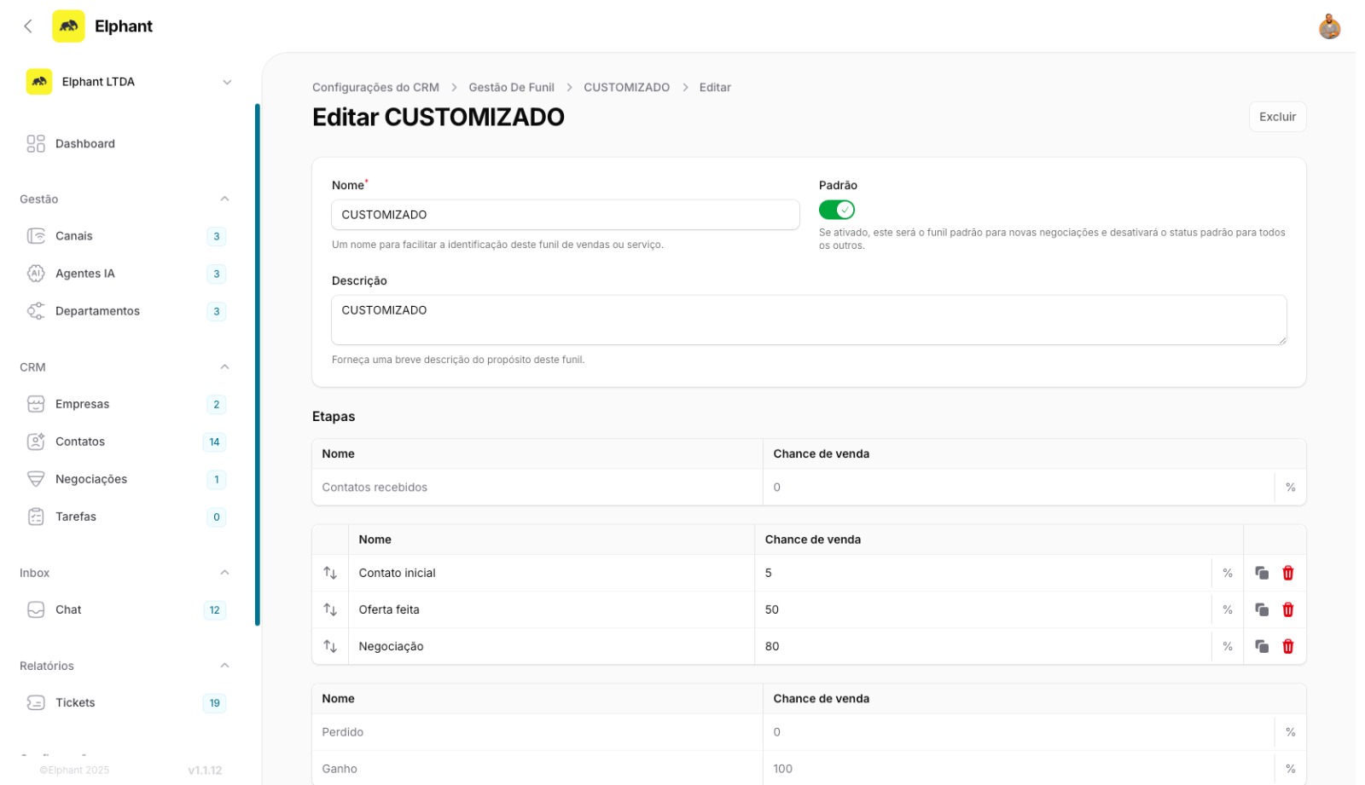Collapse the Gestão sidebar section
This screenshot has width=1365, height=785.
coord(224,199)
